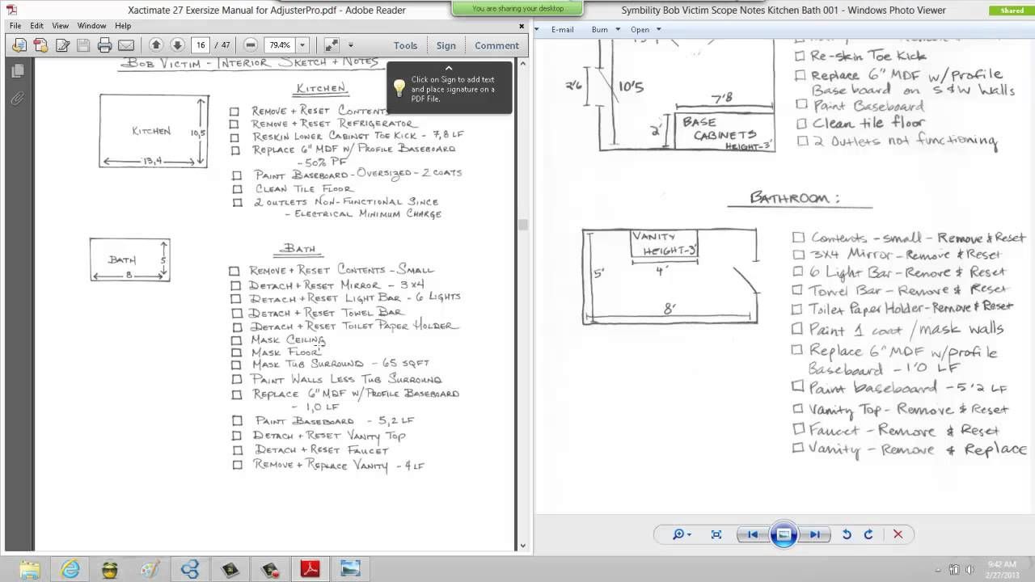Viewport: 1035px width, 582px height.
Task: Open the Print dialog in Adobe Reader
Action: tap(104, 44)
